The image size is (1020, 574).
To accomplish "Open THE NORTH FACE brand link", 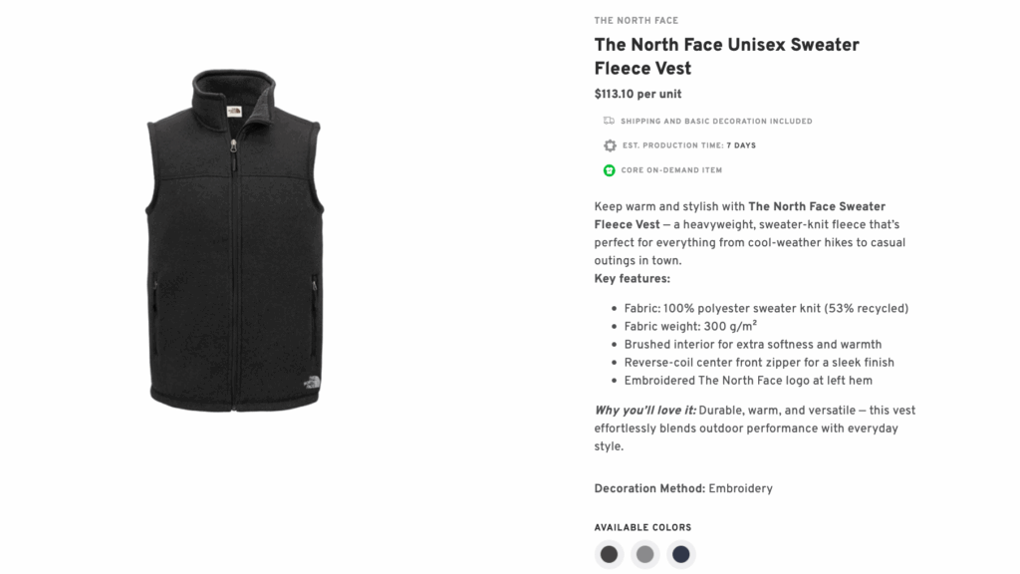I will (637, 20).
